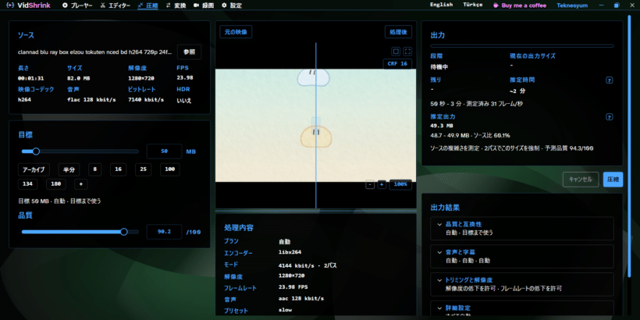Image resolution: width=640 pixels, height=320 pixels.
Task: Expand the 品質と互換性 section
Action: pyautogui.click(x=522, y=229)
